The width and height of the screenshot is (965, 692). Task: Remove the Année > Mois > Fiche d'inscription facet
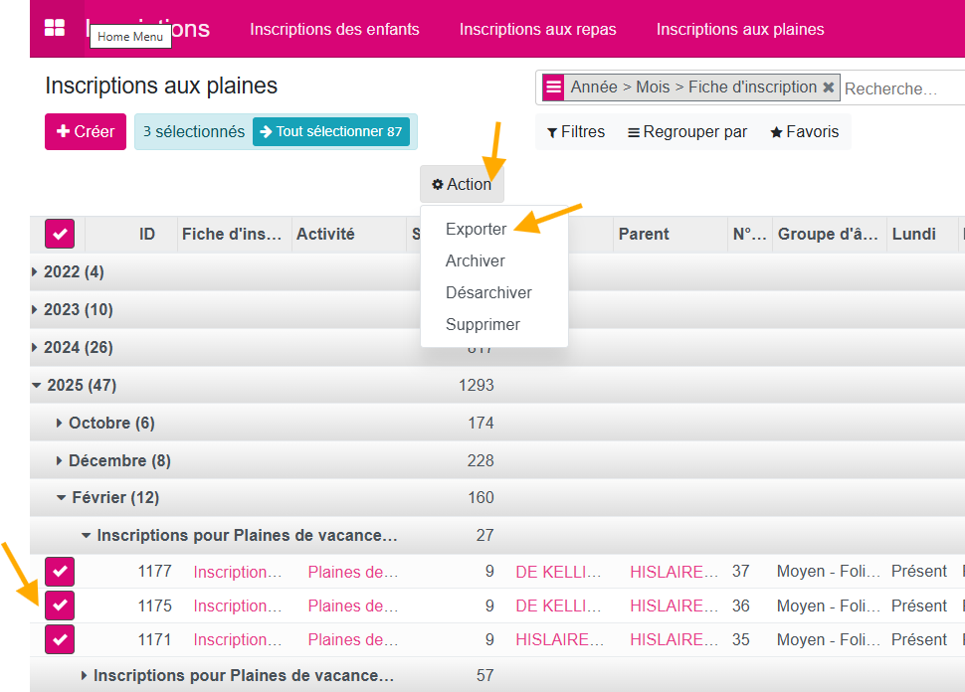coord(829,87)
